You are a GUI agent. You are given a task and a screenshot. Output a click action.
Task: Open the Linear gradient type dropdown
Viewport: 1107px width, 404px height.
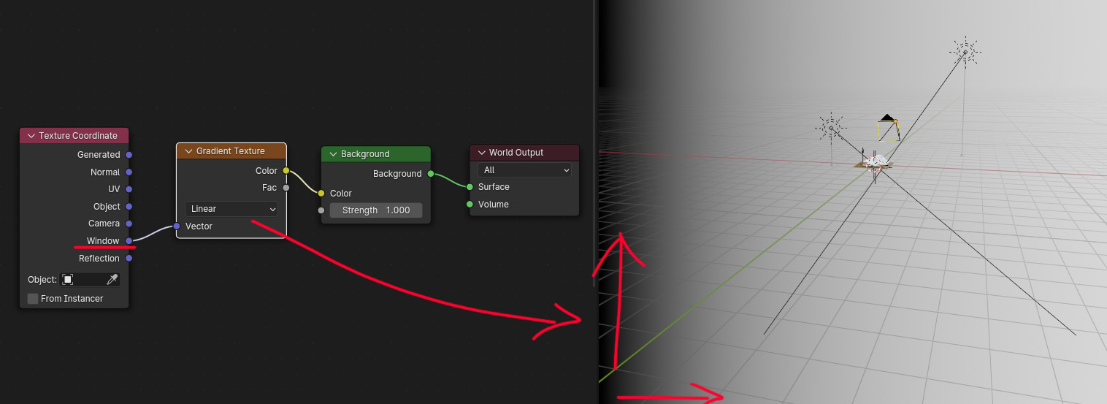pyautogui.click(x=231, y=209)
